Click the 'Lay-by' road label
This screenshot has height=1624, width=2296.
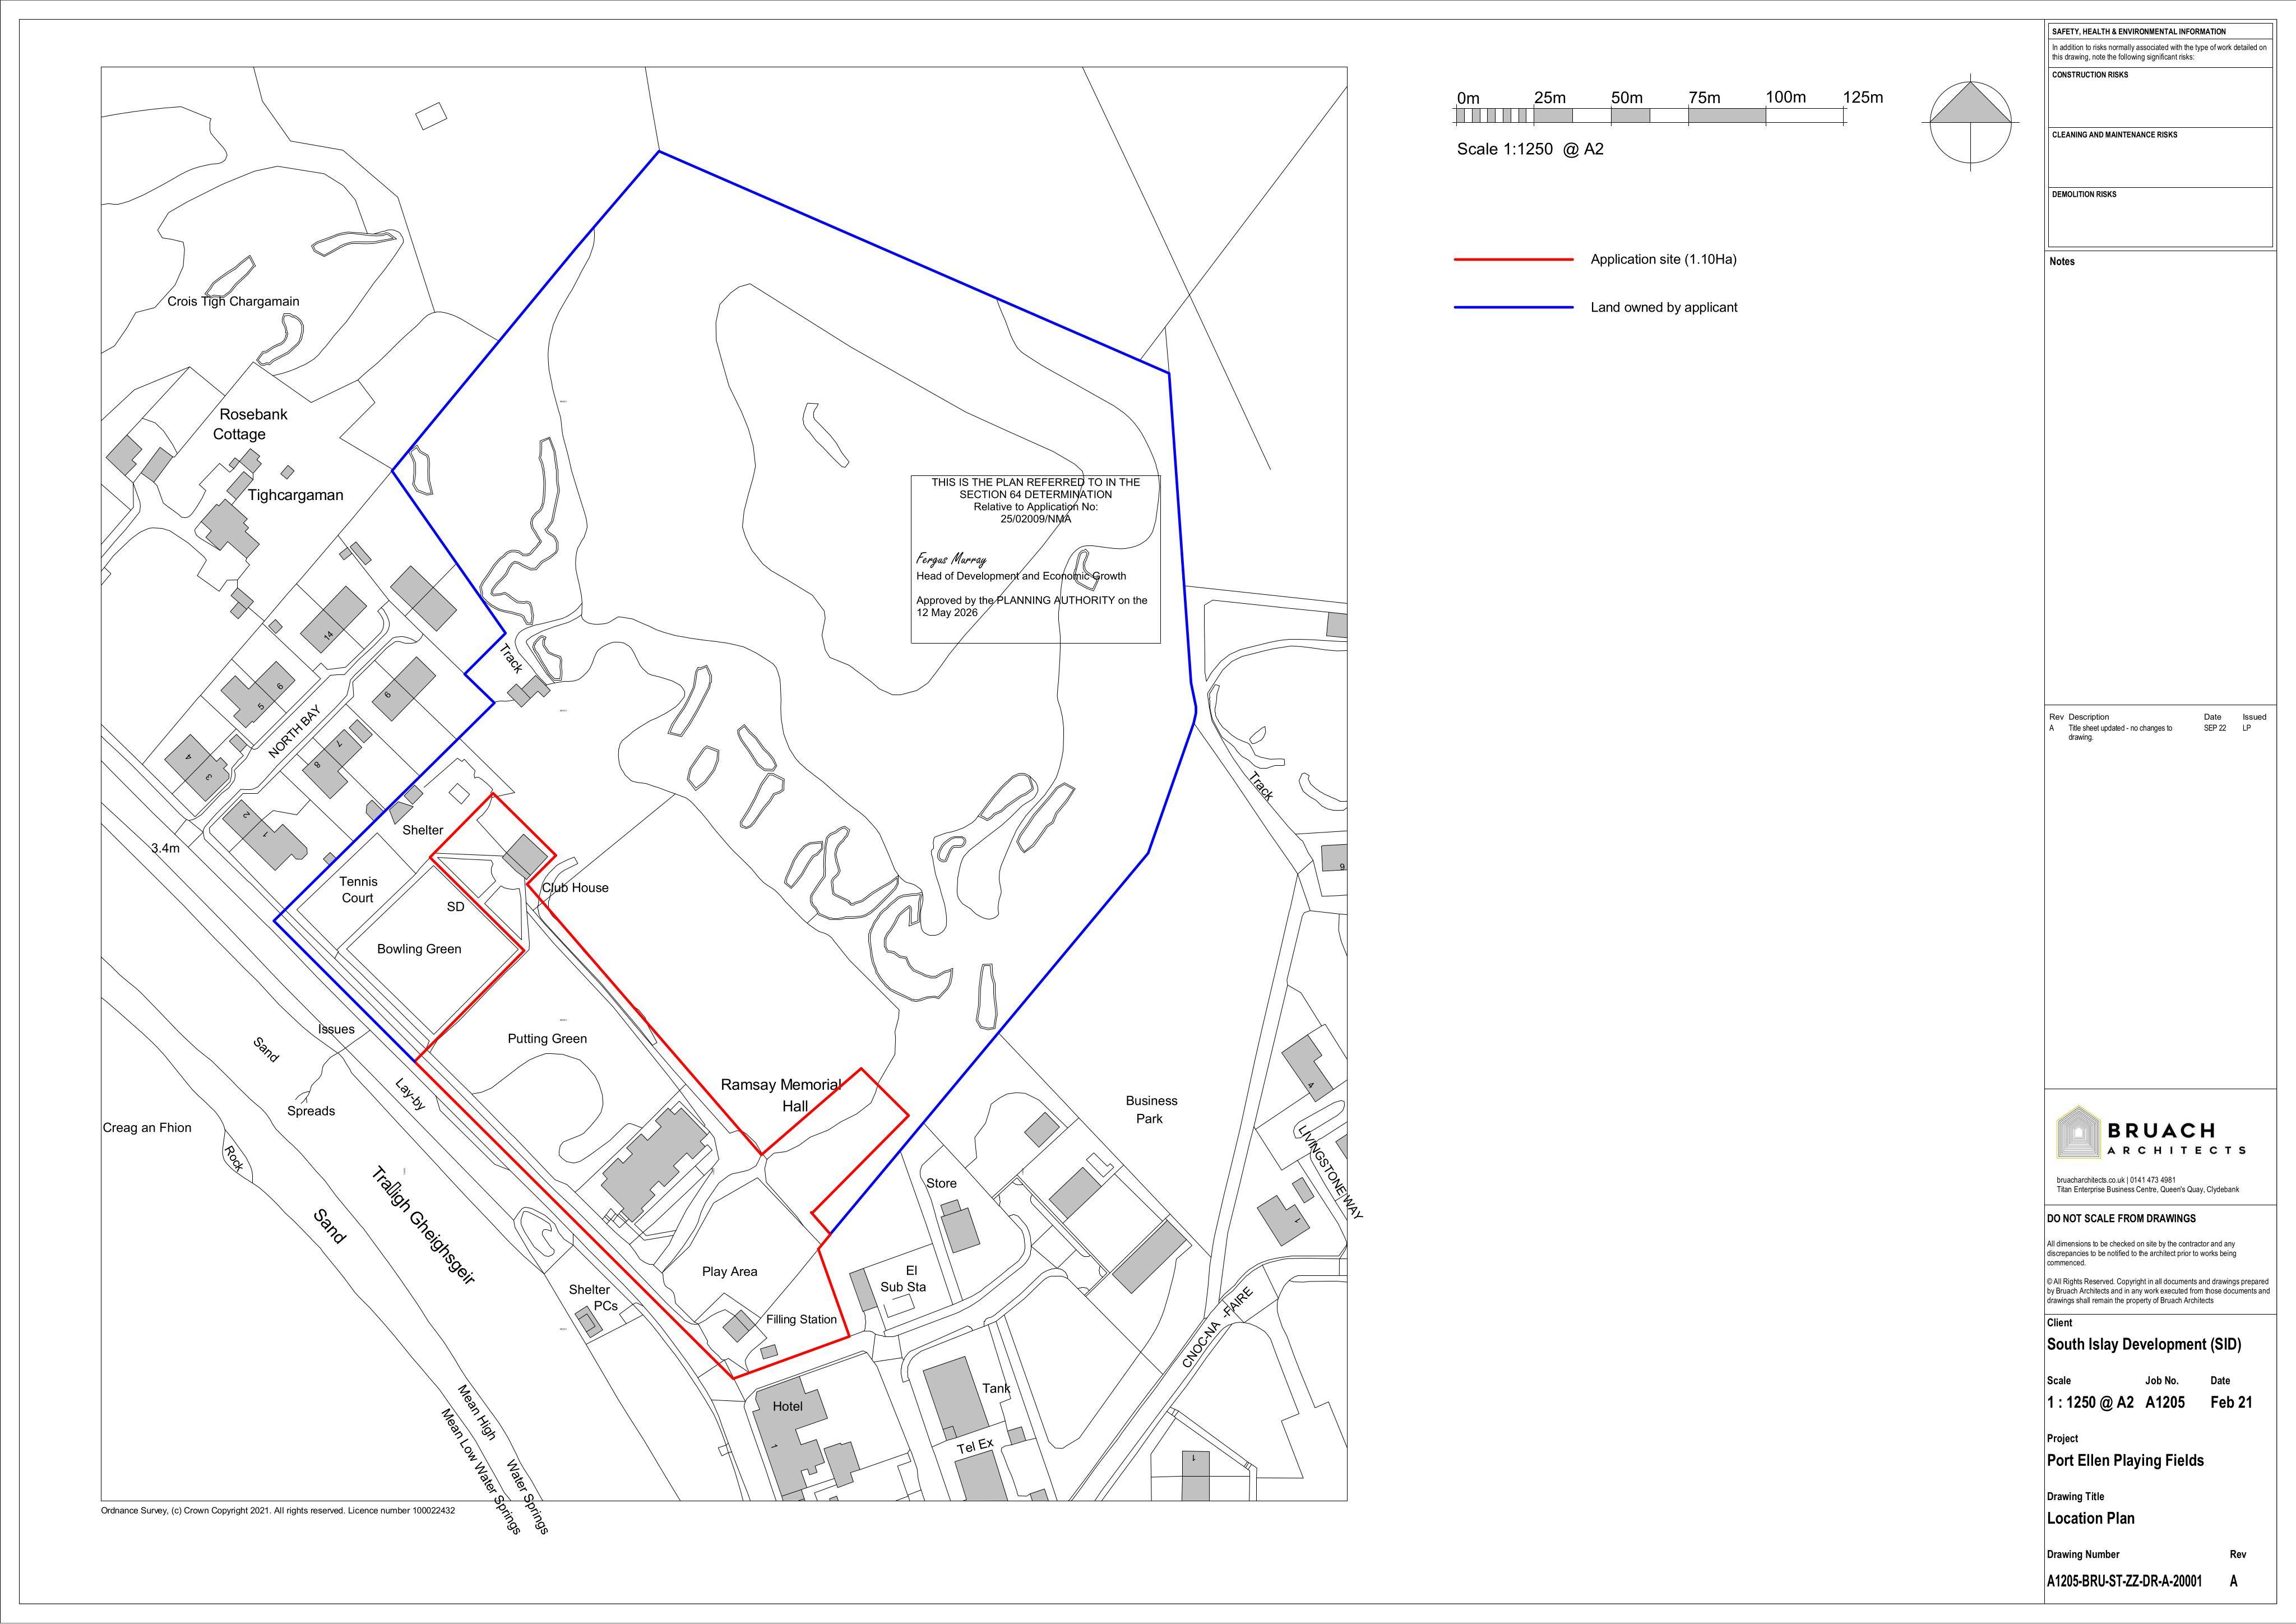[x=410, y=1095]
